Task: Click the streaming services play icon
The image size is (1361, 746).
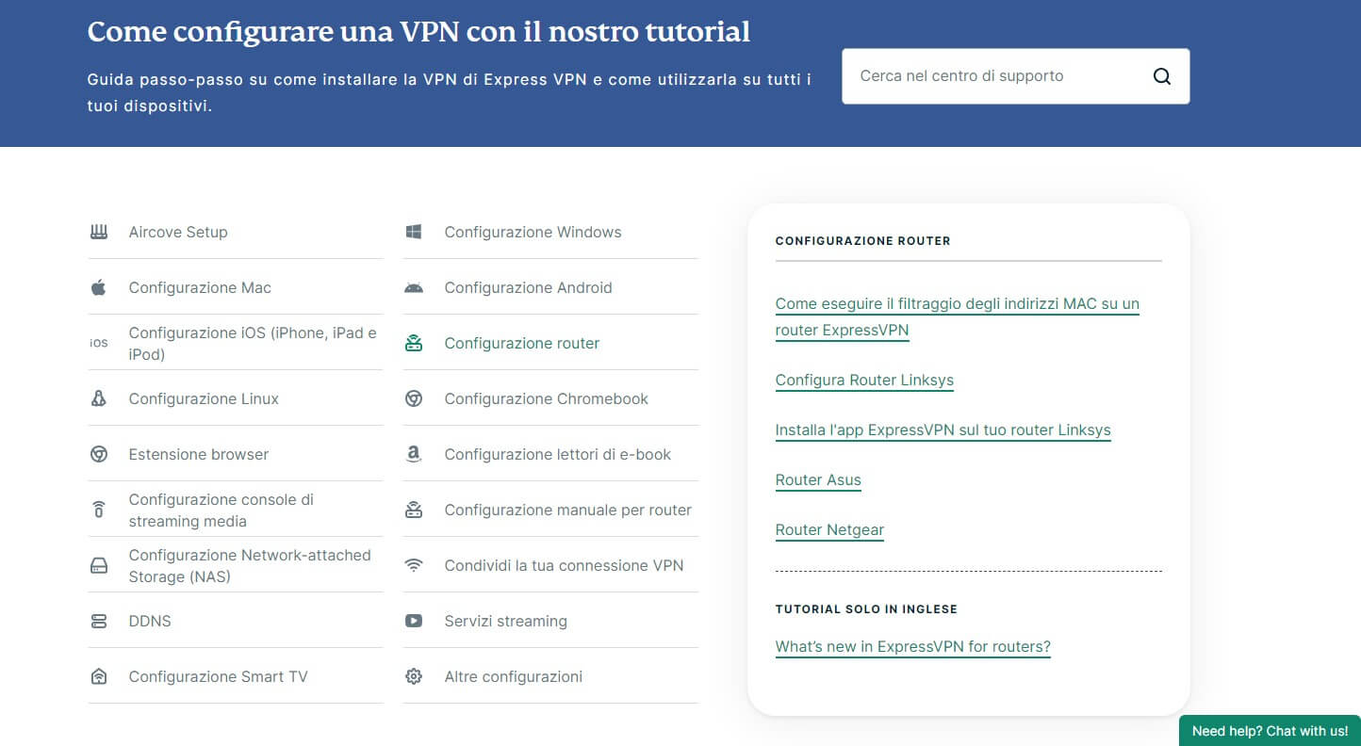Action: point(414,621)
